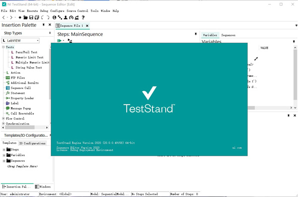Viewport: 298px width, 197px height.
Task: Expand the Steps templates folder
Action: point(4,150)
